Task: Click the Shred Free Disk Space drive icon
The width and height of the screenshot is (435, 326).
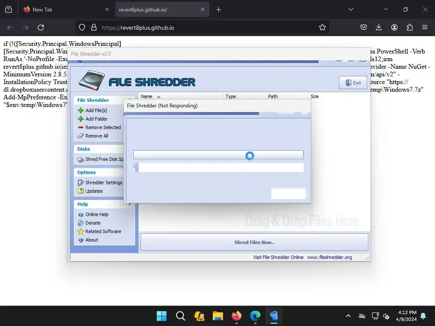Action: (81, 160)
